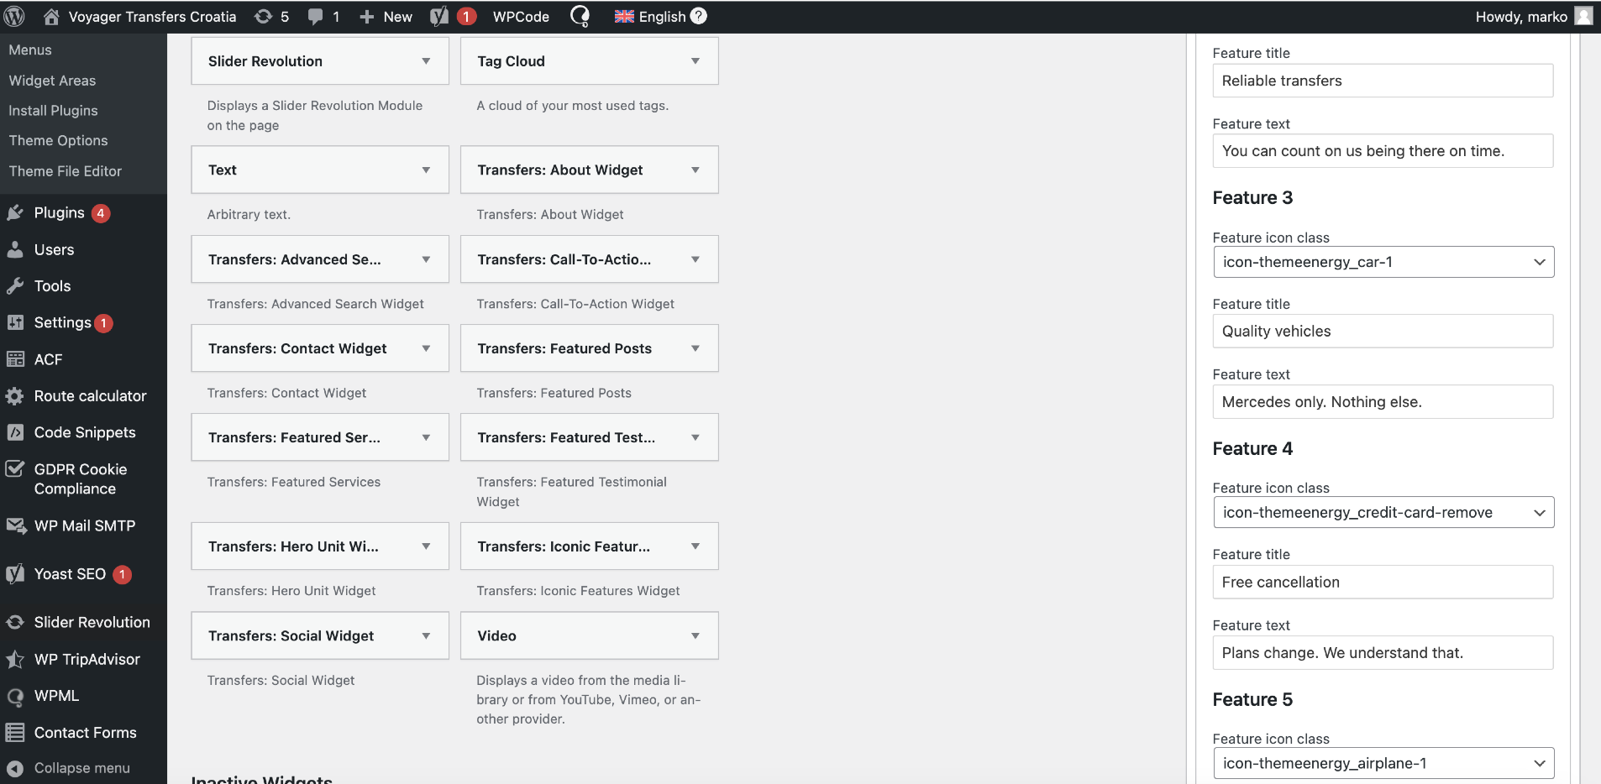Click Transfers: Featured Services widget title
This screenshot has height=784, width=1601.
click(294, 437)
